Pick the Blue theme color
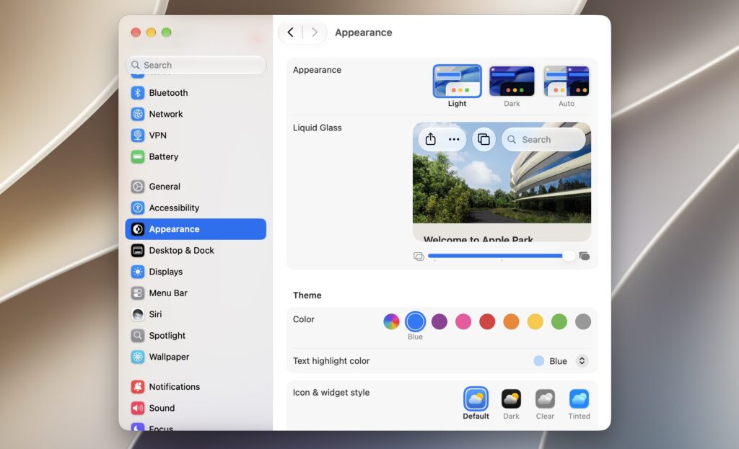 [x=415, y=322]
